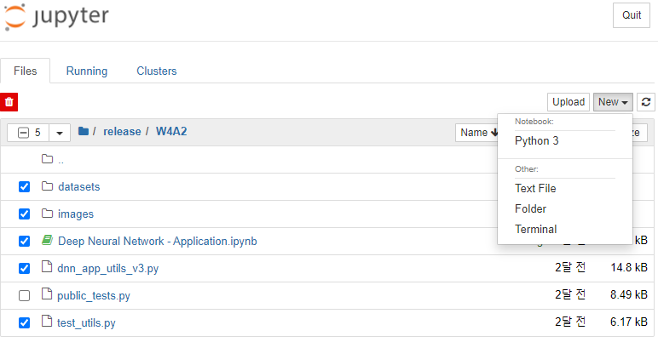Choose Python 3 from the New menu

tap(536, 141)
